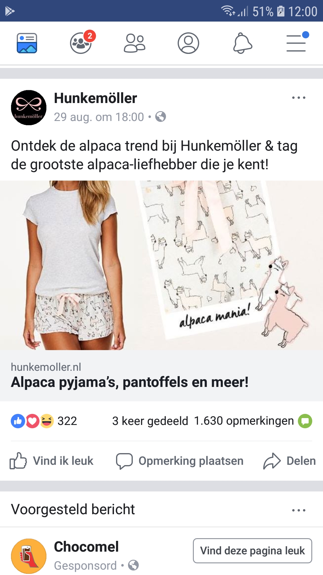Tap the Delen share button
The height and width of the screenshot is (575, 323).
pos(290,461)
